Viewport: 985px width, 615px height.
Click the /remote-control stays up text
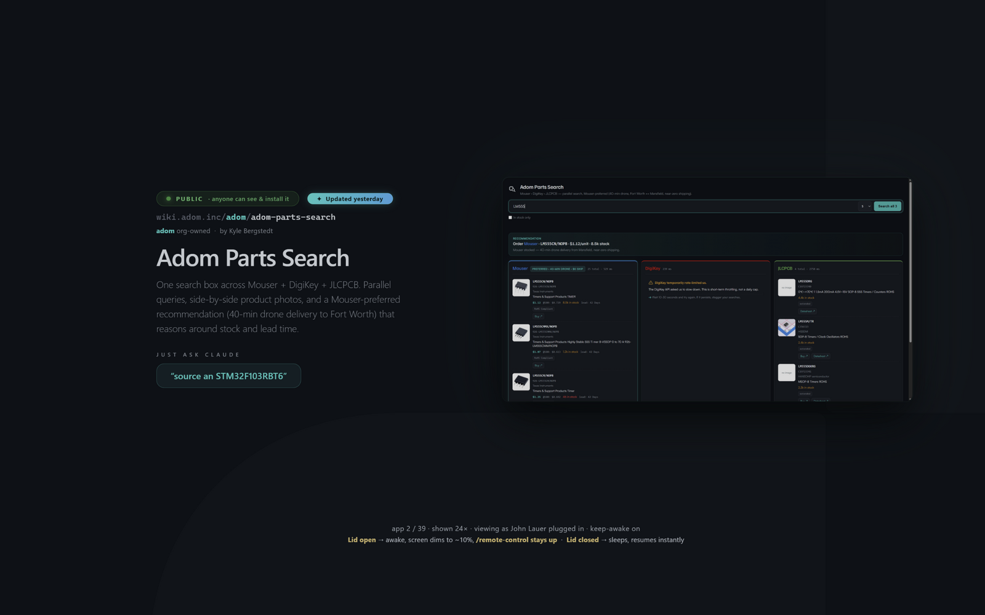point(517,540)
